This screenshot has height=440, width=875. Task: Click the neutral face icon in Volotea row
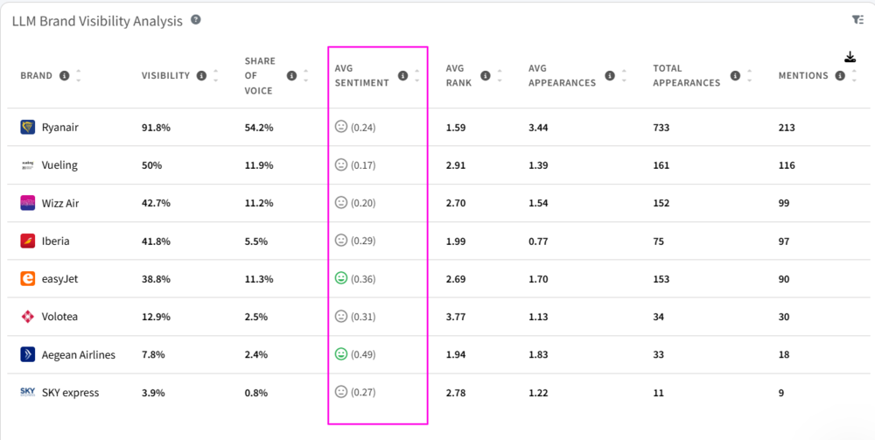341,316
